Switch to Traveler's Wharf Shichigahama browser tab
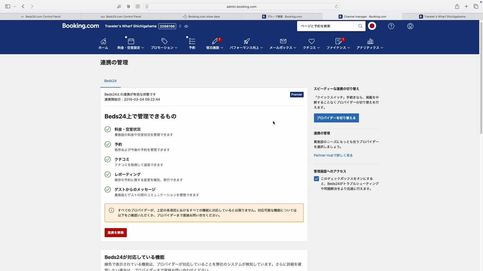Viewport: 483px width, 271px height. pos(443,17)
